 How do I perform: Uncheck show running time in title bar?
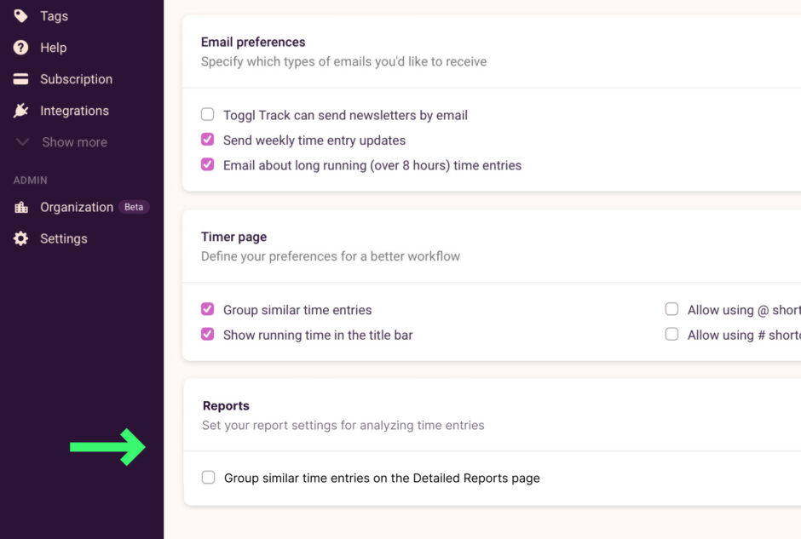(207, 335)
